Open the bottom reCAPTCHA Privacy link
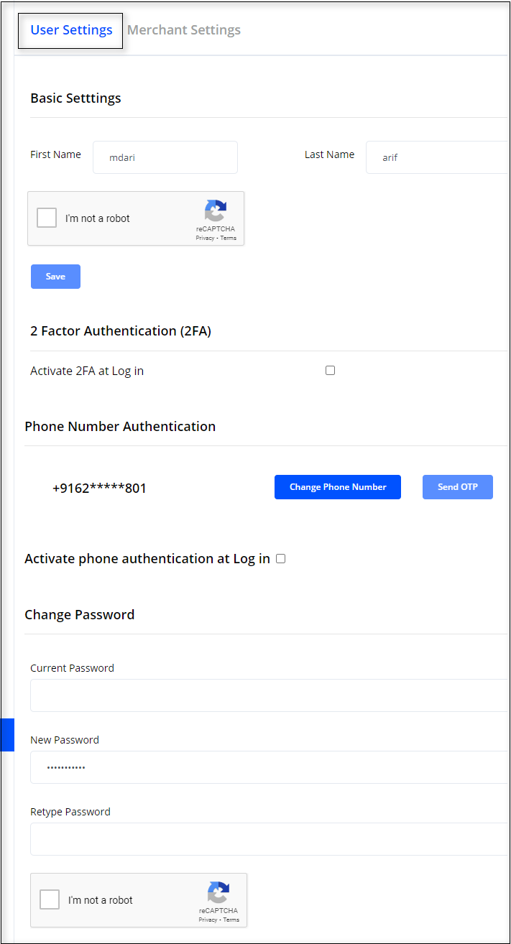 (x=208, y=920)
